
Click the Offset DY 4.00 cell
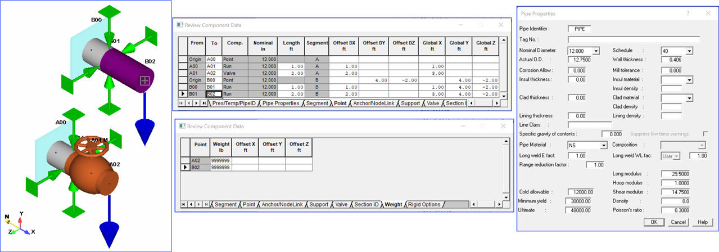[373, 80]
